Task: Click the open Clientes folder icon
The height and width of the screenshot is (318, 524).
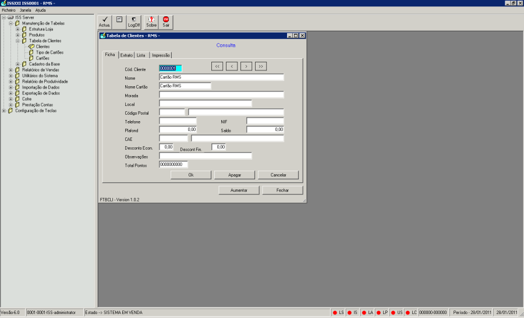Action: (x=31, y=47)
